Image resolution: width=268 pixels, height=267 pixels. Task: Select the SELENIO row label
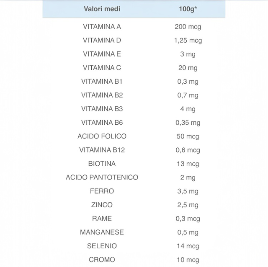[102, 246]
